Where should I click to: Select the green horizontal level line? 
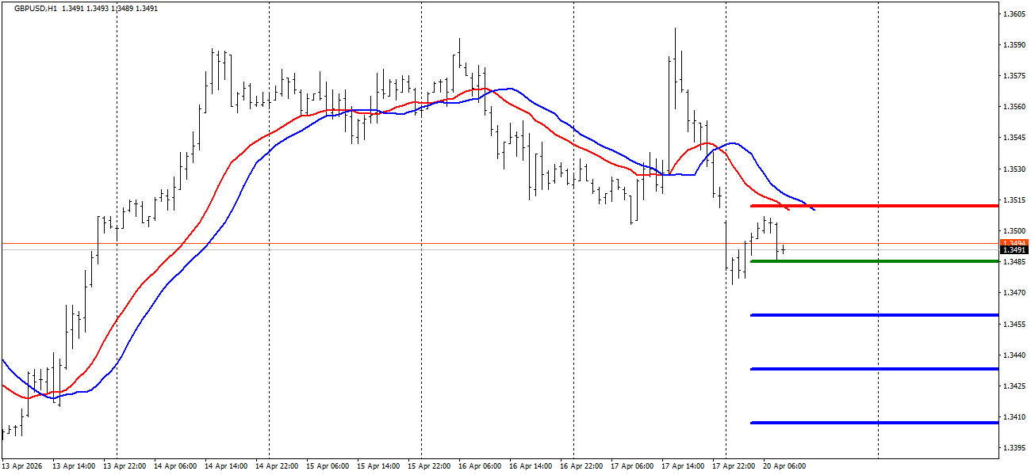(x=874, y=261)
